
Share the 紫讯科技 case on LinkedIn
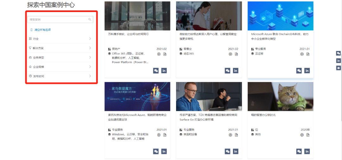(164, 151)
